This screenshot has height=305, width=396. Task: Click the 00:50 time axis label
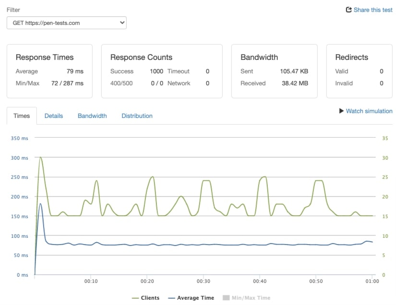point(316,281)
